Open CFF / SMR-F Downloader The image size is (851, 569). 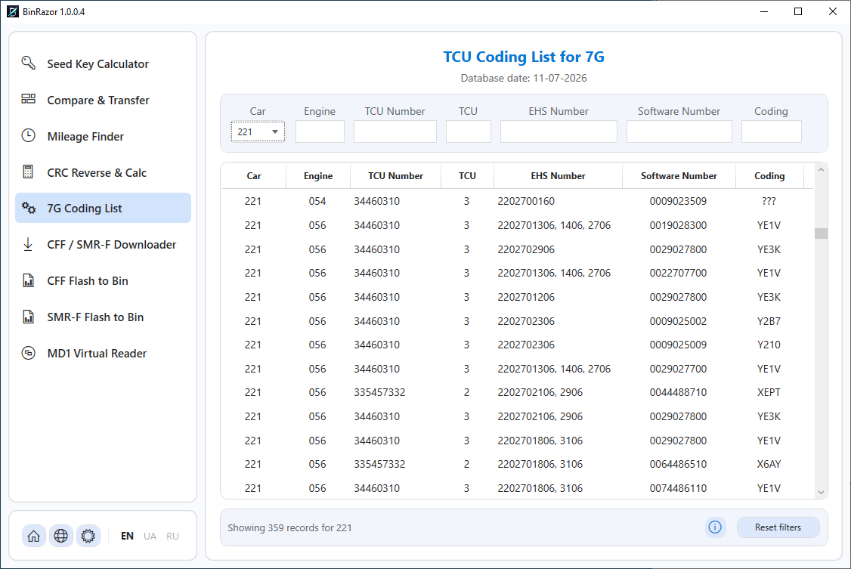click(x=103, y=245)
